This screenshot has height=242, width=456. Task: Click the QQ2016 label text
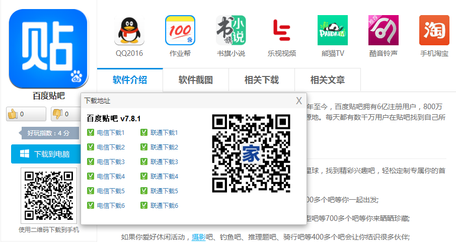coord(129,53)
